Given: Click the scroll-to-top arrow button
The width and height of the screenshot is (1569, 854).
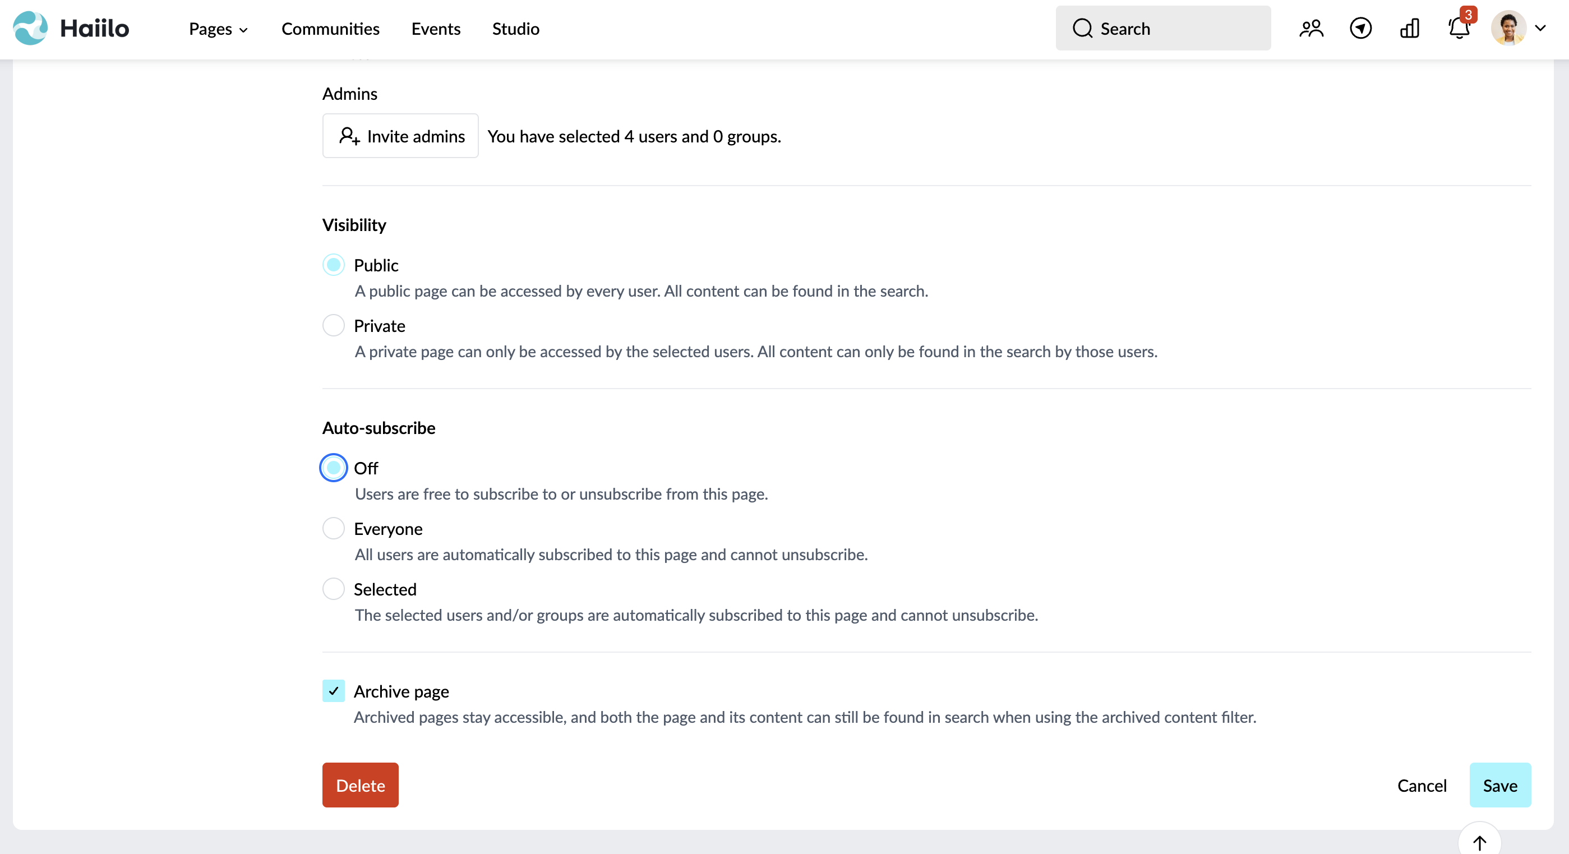Looking at the screenshot, I should 1479,842.
